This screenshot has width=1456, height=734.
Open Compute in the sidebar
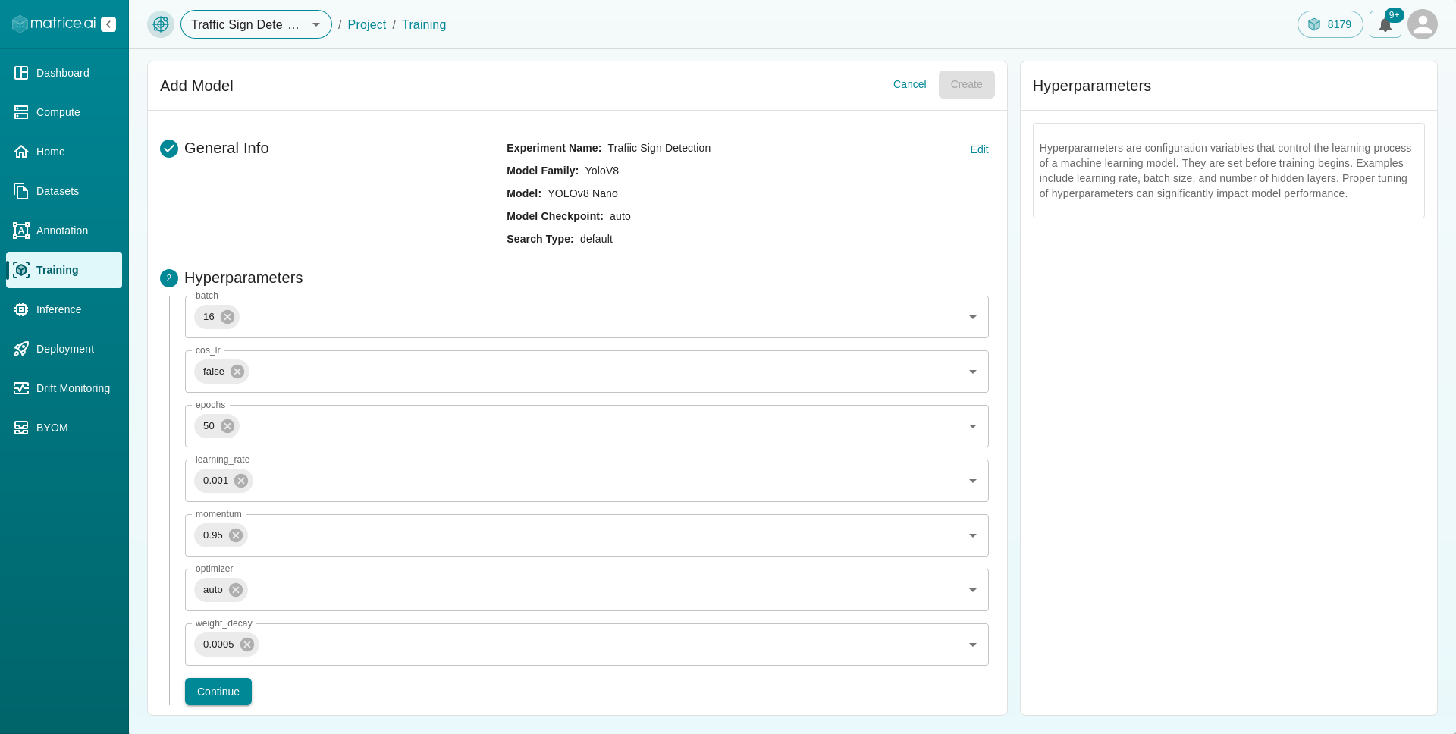(x=64, y=112)
